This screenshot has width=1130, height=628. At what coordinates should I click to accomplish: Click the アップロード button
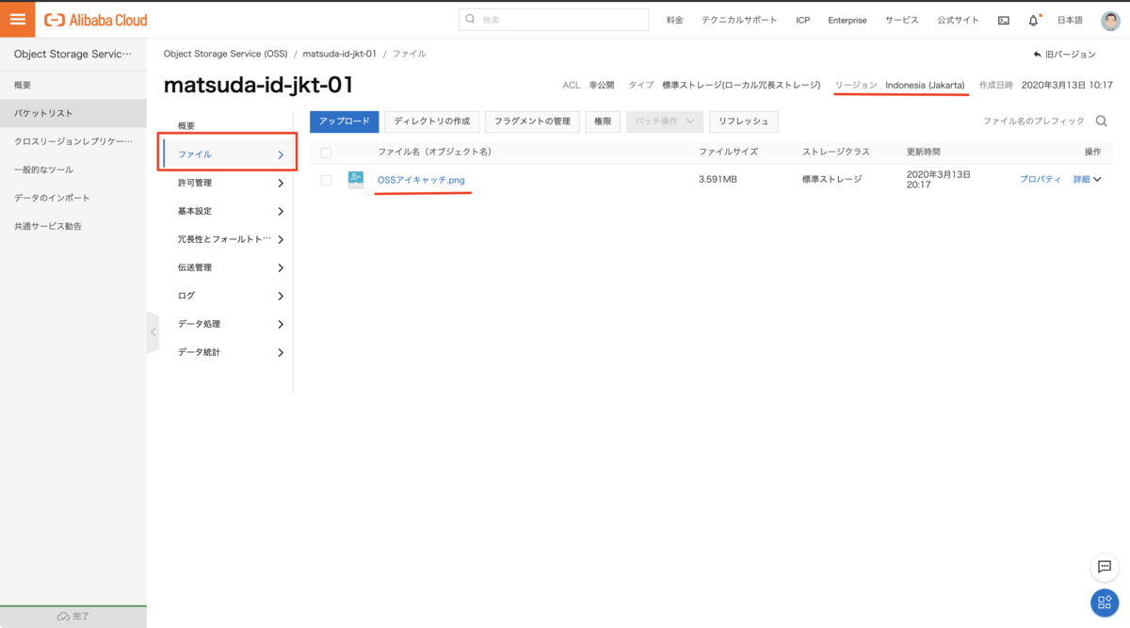pos(344,121)
